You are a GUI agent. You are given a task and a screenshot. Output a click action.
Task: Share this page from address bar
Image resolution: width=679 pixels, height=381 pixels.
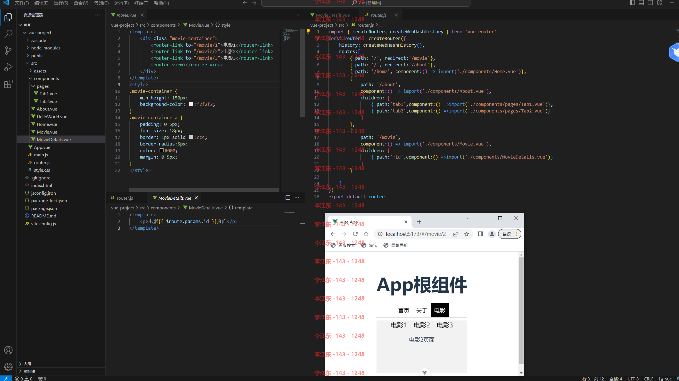coord(455,234)
